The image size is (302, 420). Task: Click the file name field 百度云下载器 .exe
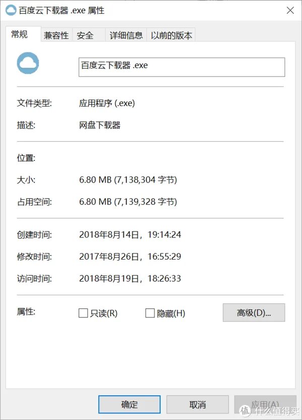tap(182, 67)
